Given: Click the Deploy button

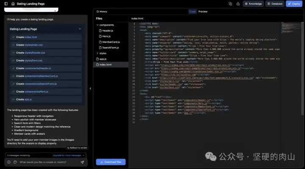Looking at the screenshot, I should pos(294,4).
